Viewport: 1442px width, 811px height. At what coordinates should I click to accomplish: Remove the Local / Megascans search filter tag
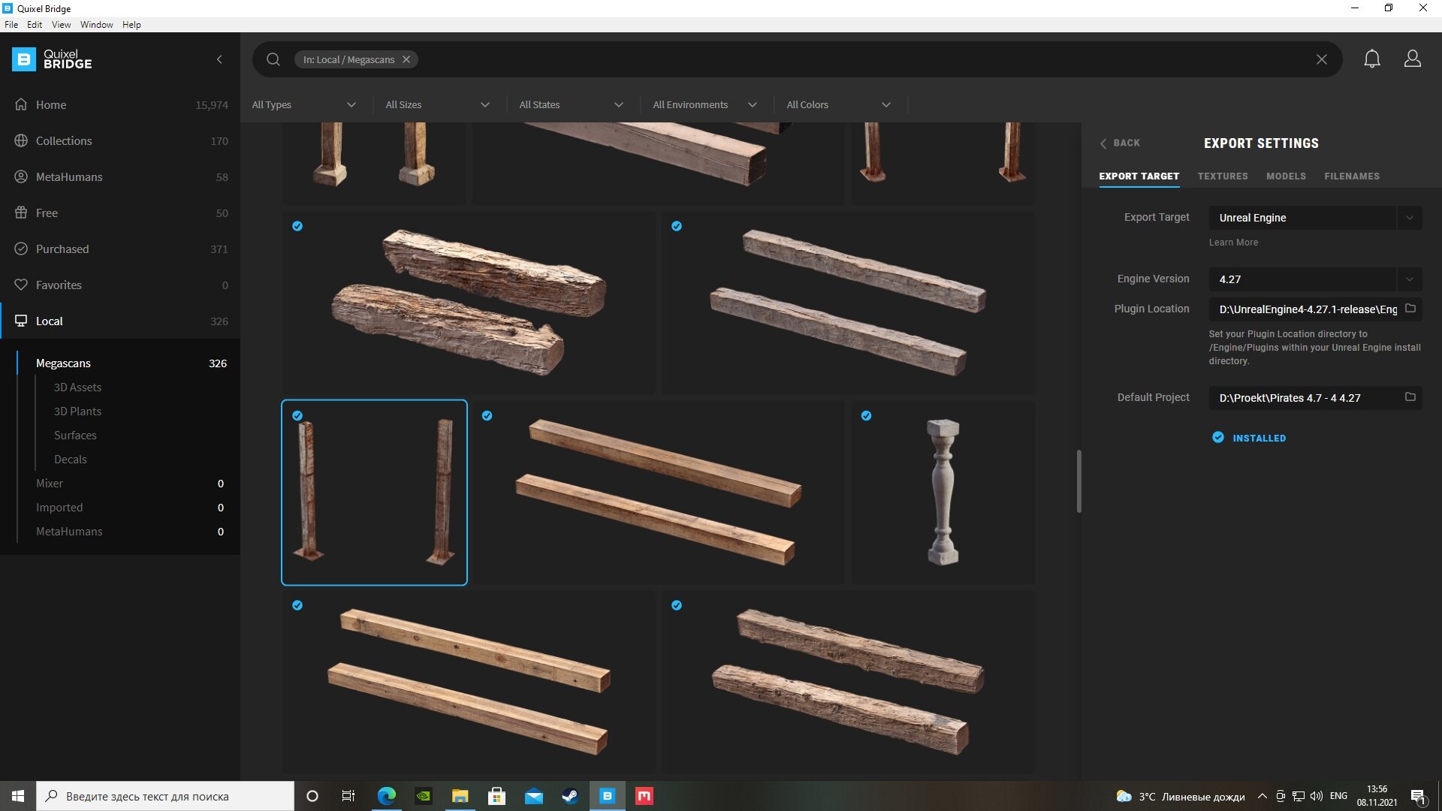[406, 59]
